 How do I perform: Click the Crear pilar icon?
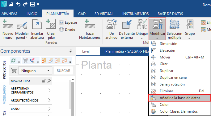pyautogui.click(x=51, y=24)
